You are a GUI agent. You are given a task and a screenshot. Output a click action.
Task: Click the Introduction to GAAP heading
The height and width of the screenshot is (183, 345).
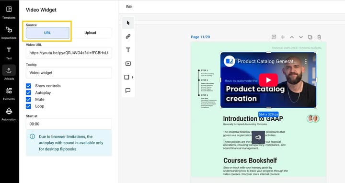pyautogui.click(x=253, y=118)
